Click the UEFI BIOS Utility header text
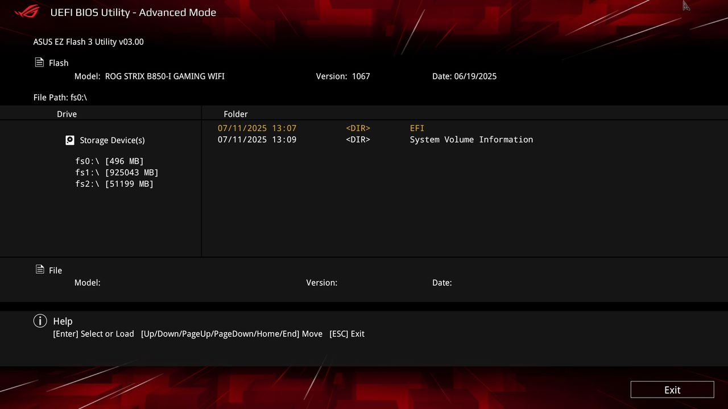 [134, 12]
